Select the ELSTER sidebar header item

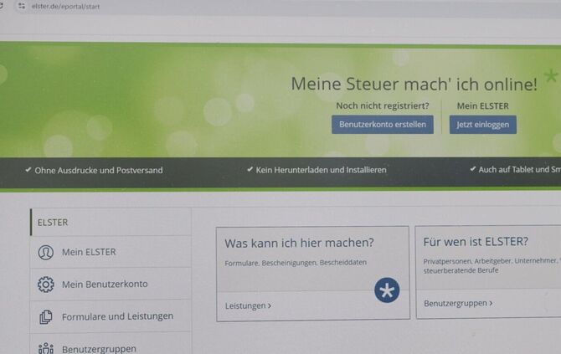coord(111,222)
